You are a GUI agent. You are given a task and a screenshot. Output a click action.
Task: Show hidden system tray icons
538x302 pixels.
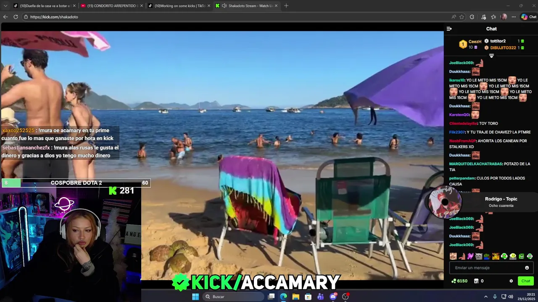pos(486,297)
